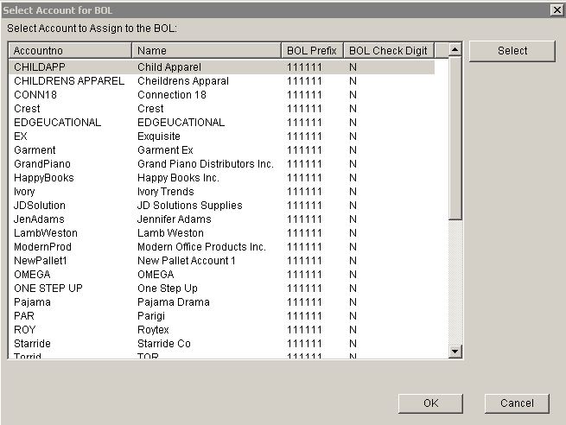Select the LambWeston account
The height and width of the screenshot is (425, 566).
tap(46, 233)
